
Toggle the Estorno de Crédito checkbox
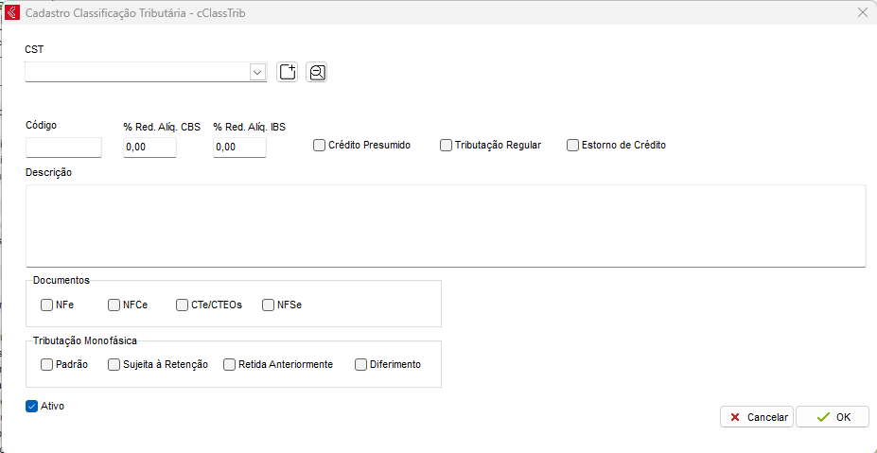click(573, 146)
